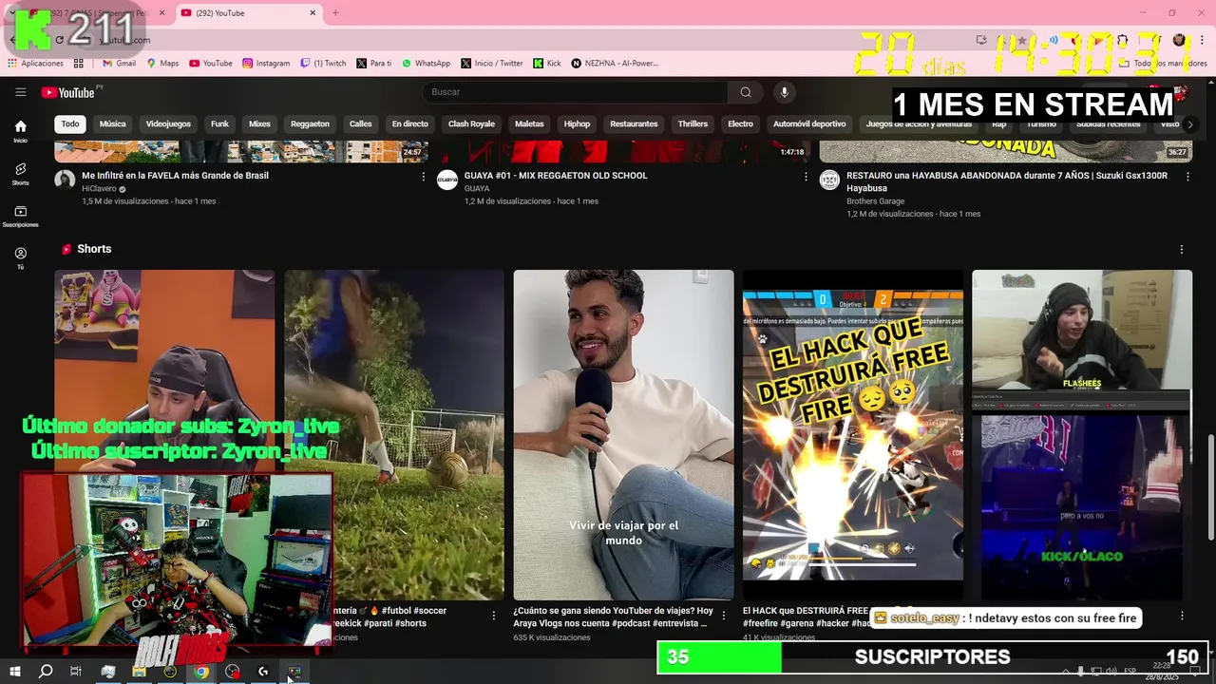Click the Chrome icon in taskbar
Viewport: 1216px width, 684px height.
tap(201, 672)
